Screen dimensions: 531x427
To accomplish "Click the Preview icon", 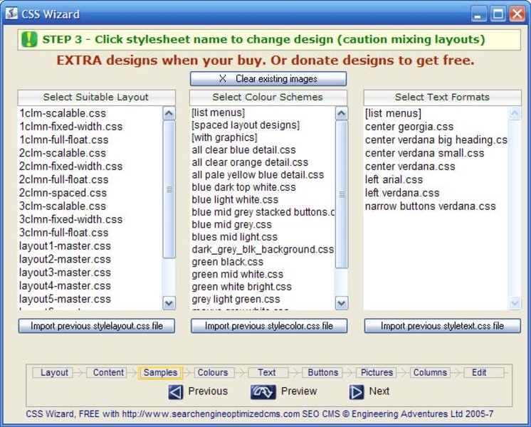I will [x=263, y=392].
